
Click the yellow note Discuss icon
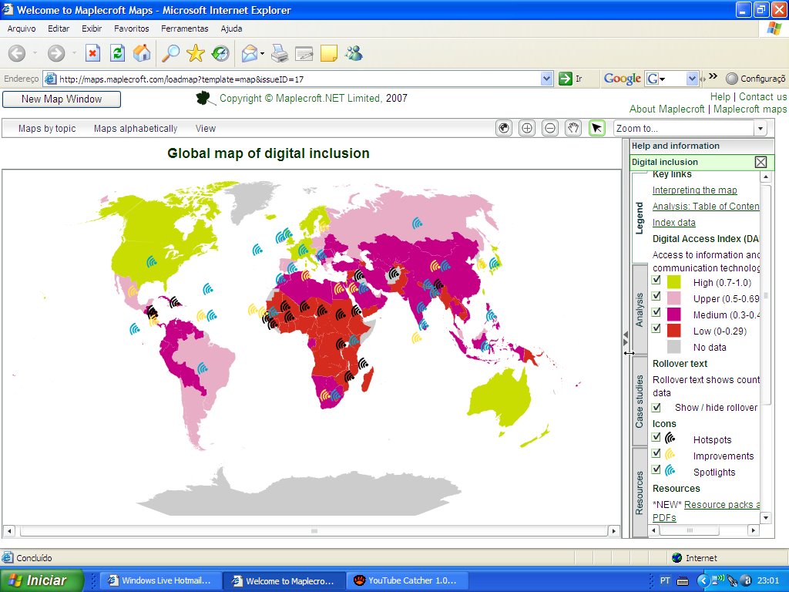coord(328,53)
